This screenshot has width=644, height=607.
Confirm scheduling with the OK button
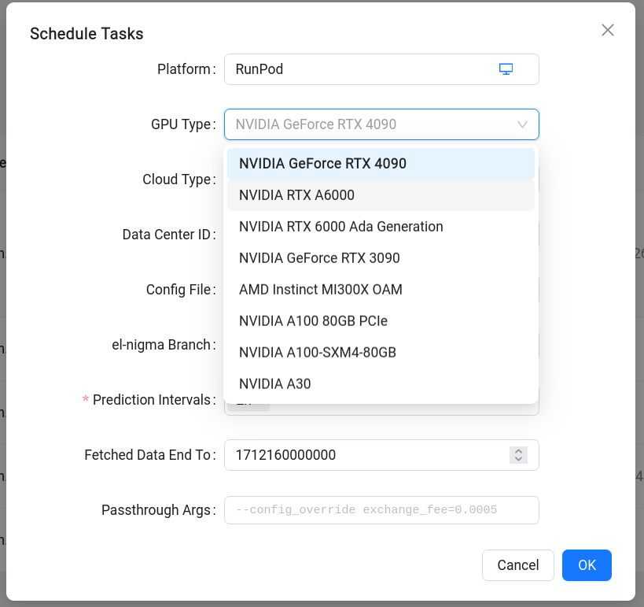click(x=587, y=564)
